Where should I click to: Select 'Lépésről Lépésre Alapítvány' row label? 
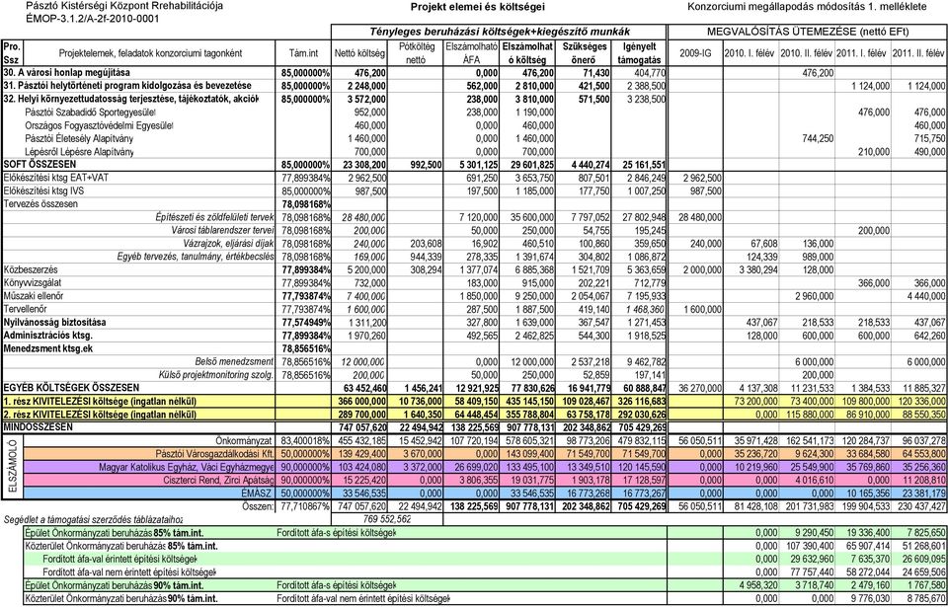coord(79,152)
